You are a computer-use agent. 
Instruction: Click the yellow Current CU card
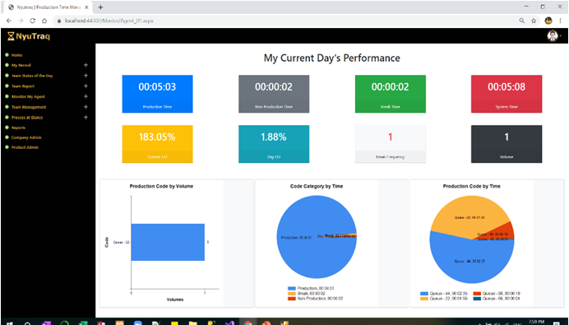[x=157, y=144]
